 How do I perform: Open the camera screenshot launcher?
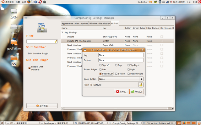[45, 2]
